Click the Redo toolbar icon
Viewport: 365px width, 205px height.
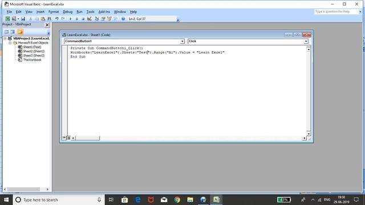(x=63, y=19)
